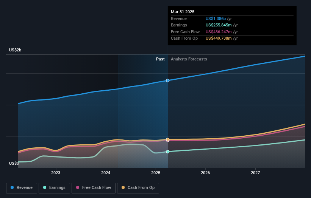Click the US$449.738m cash from op value
The width and height of the screenshot is (311, 198).
click(x=219, y=39)
